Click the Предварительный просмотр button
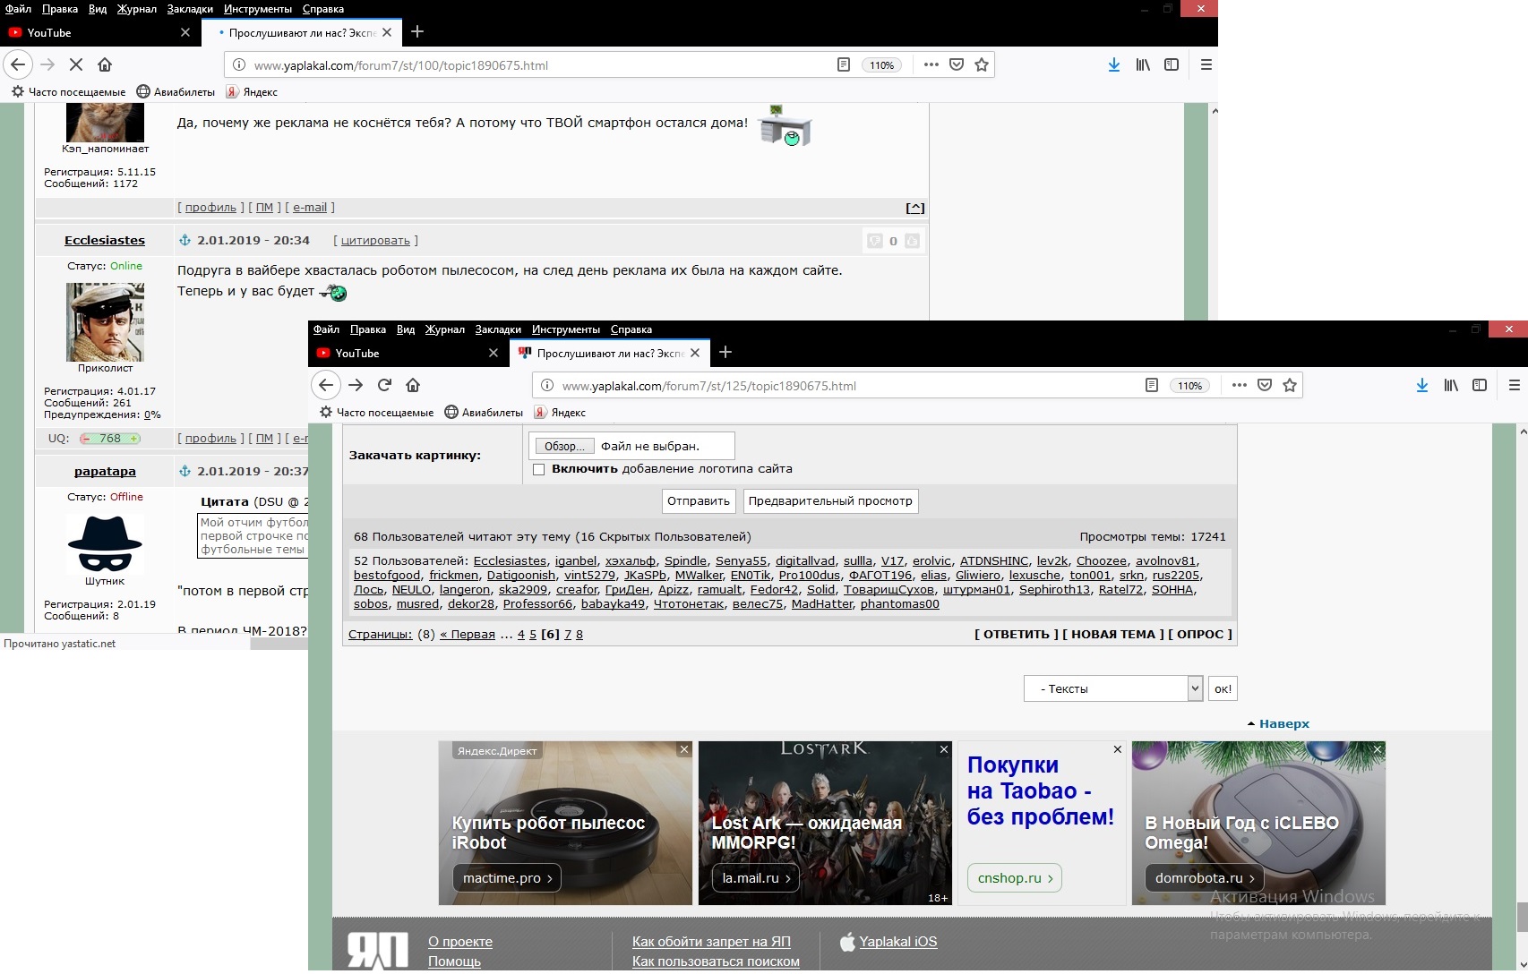The width and height of the screenshot is (1528, 974). (830, 501)
